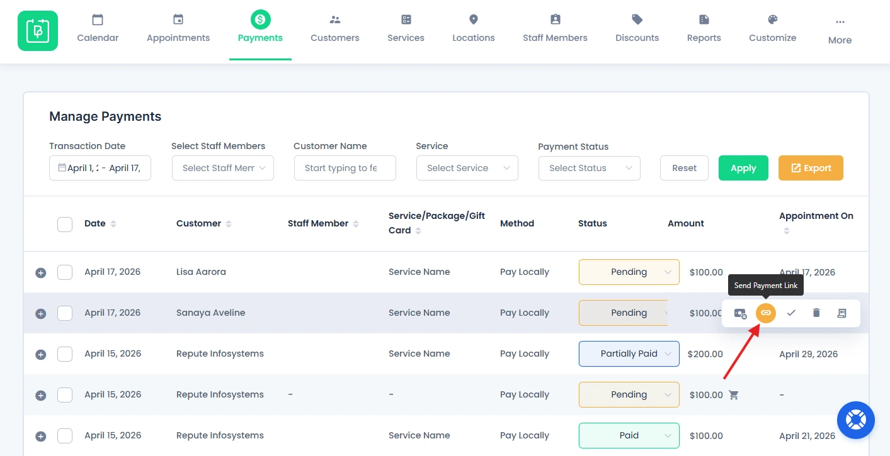Expand the $200.00 Repute Infosystems row
The width and height of the screenshot is (890, 456).
tap(41, 354)
